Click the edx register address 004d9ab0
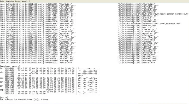The height and width of the screenshot is (104, 189). click(9, 78)
